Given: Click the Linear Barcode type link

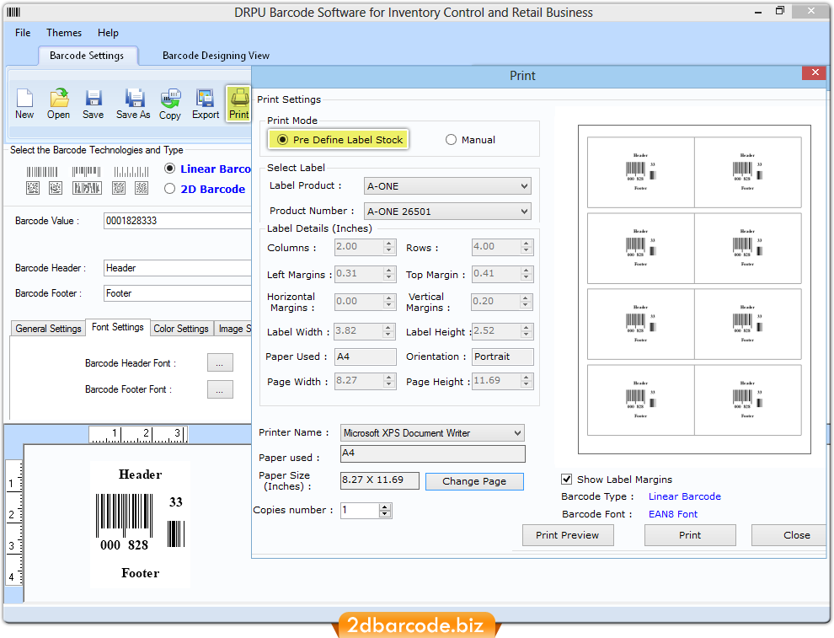Looking at the screenshot, I should point(685,496).
